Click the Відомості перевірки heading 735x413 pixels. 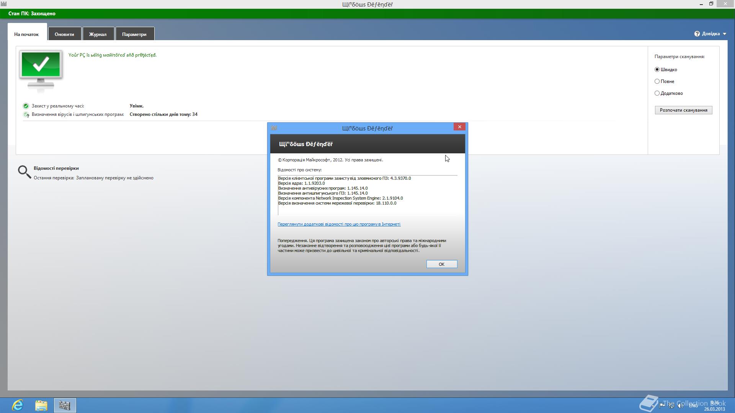click(56, 168)
